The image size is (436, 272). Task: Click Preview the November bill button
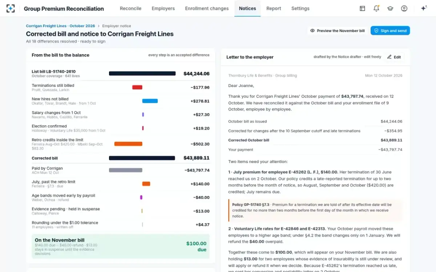coord(337,31)
